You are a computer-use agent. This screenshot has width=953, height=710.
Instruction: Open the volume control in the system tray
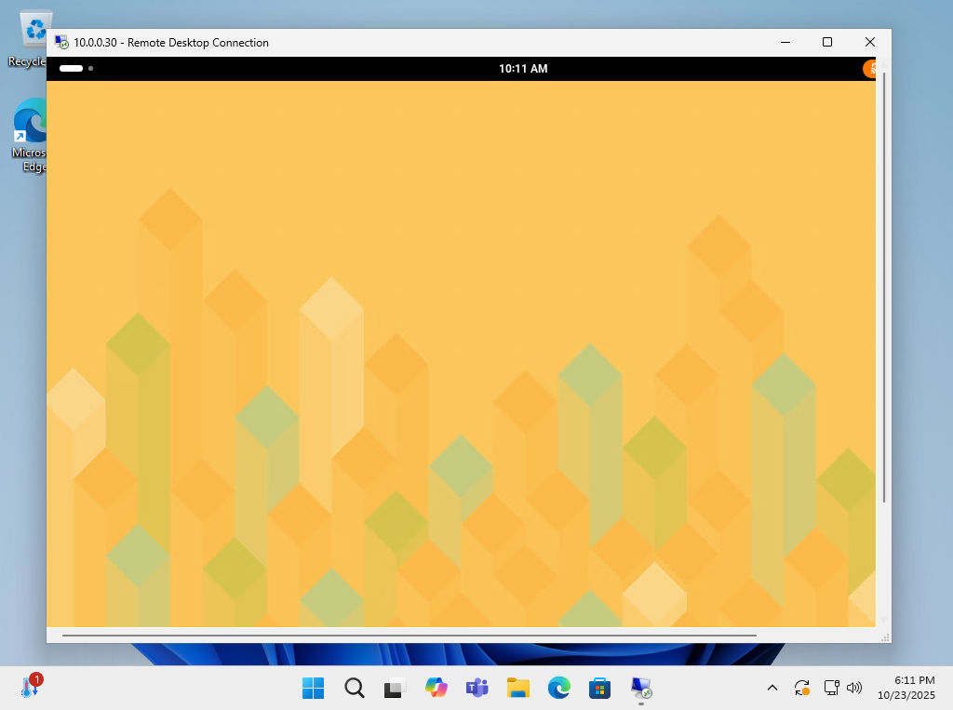[854, 688]
